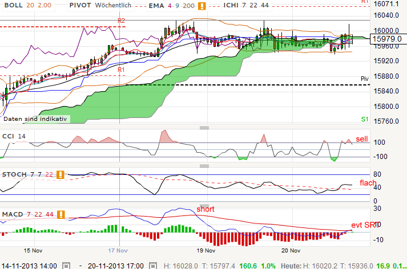Click the R1 pivot label near 15880

coord(121,70)
